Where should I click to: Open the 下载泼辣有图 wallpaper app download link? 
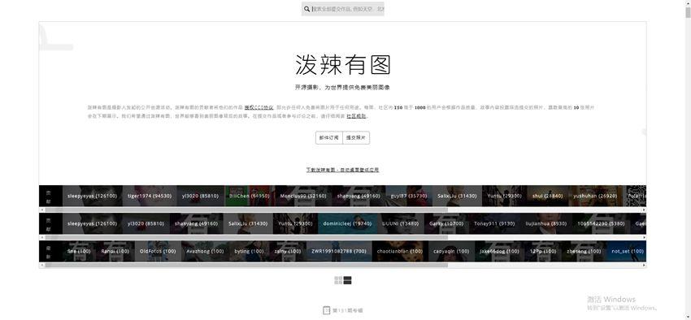(342, 170)
